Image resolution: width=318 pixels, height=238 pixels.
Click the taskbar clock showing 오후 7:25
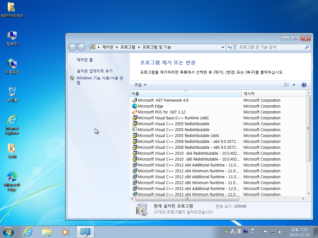click(x=299, y=232)
